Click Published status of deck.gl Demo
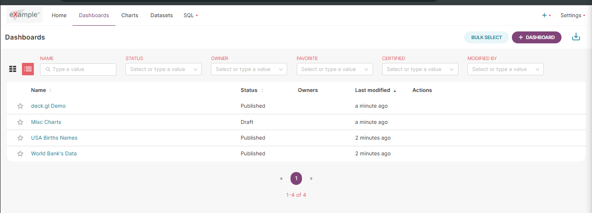The height and width of the screenshot is (213, 592). click(x=253, y=106)
